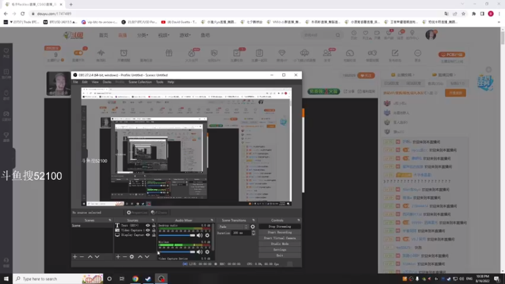Increase Duration with the stepper arrows
This screenshot has width=505, height=284.
pos(254,232)
